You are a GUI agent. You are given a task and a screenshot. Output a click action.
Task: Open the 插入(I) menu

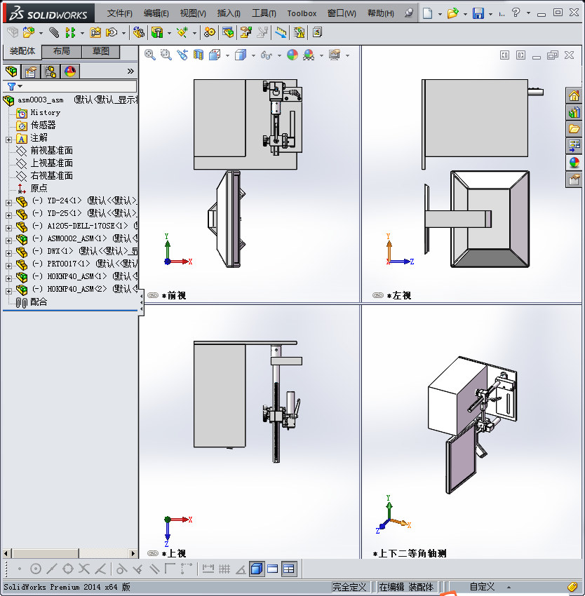pos(229,13)
